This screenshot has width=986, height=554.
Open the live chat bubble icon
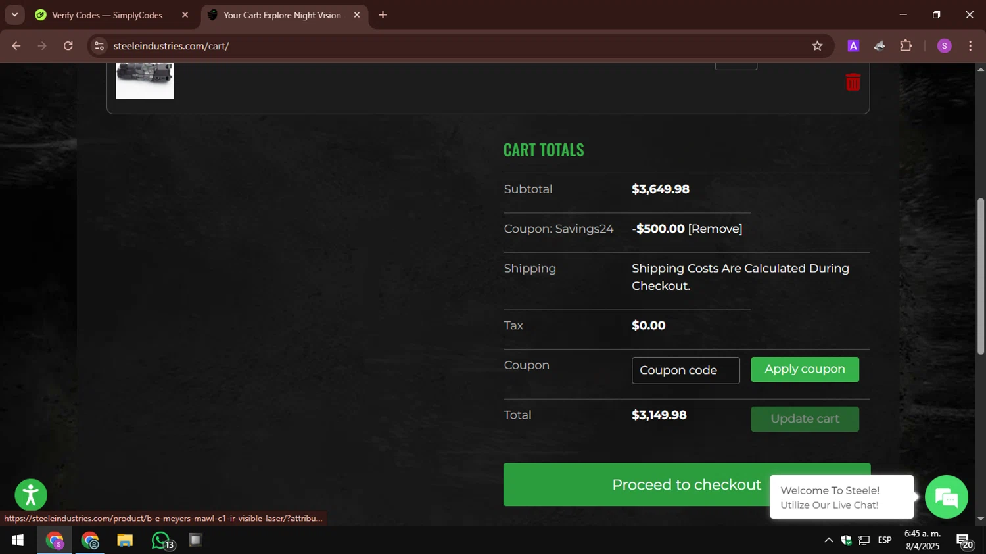click(x=946, y=497)
